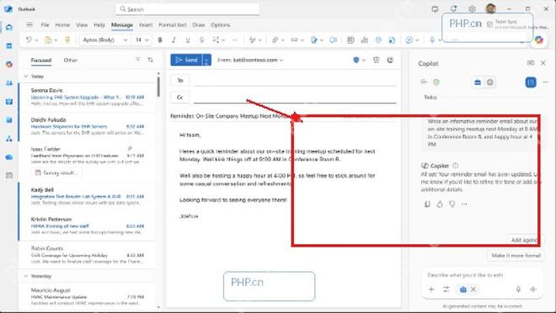Image resolution: width=556 pixels, height=313 pixels.
Task: Click the Undo icon in the ribbon
Action: click(x=29, y=40)
